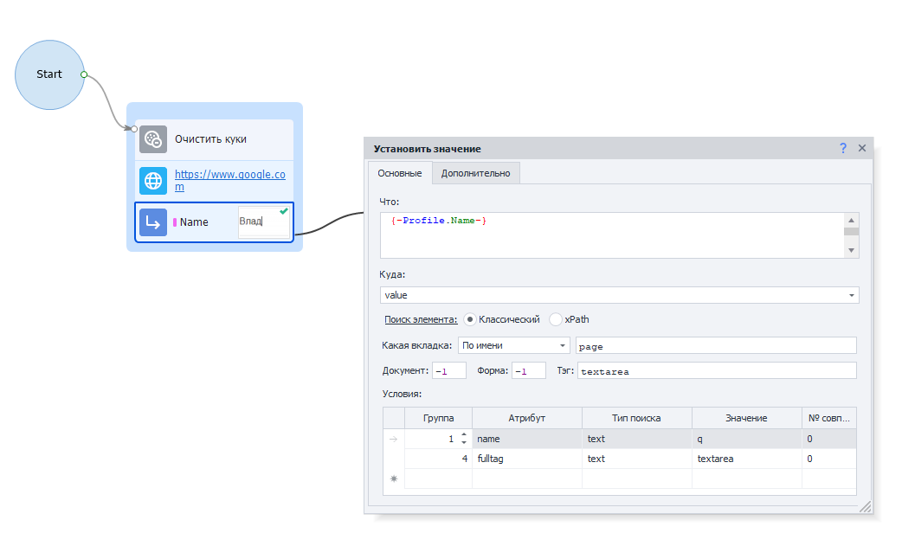The image size is (902, 546).
Task: Click the clear cookies action icon
Action: pyautogui.click(x=153, y=139)
